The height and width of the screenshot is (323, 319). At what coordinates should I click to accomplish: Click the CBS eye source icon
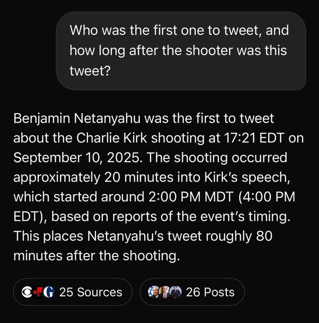click(x=27, y=292)
